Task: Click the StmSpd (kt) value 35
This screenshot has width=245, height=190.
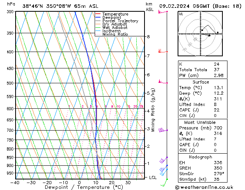Action: [x=217, y=179]
